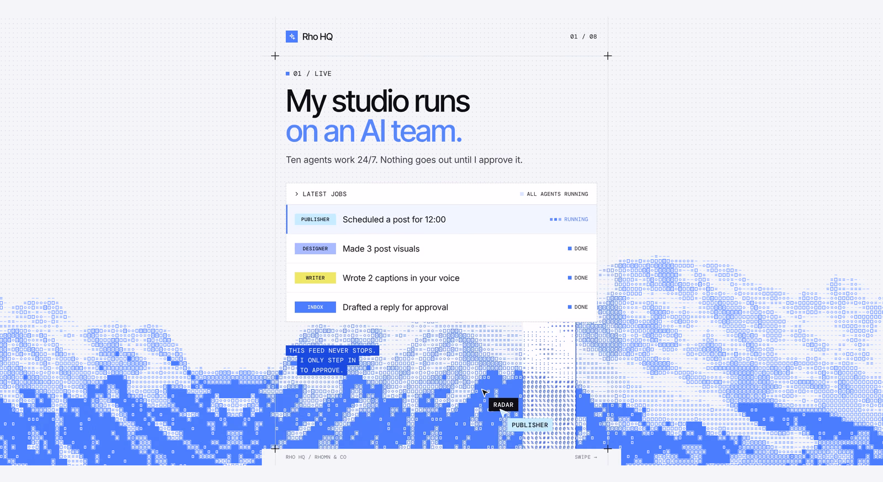This screenshot has width=883, height=482.
Task: Open the "Made 3 post visuals" job
Action: (x=381, y=249)
